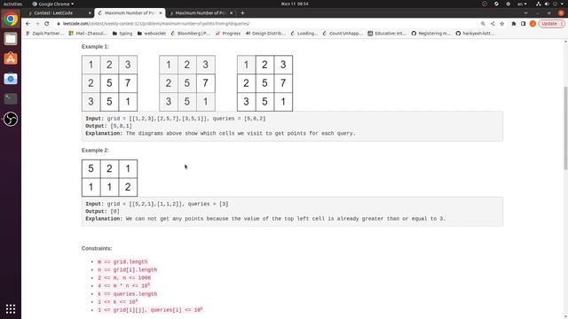Open a new browser tab
568x319 pixels.
[242, 13]
